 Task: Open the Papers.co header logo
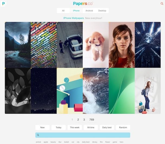tap(83, 4)
